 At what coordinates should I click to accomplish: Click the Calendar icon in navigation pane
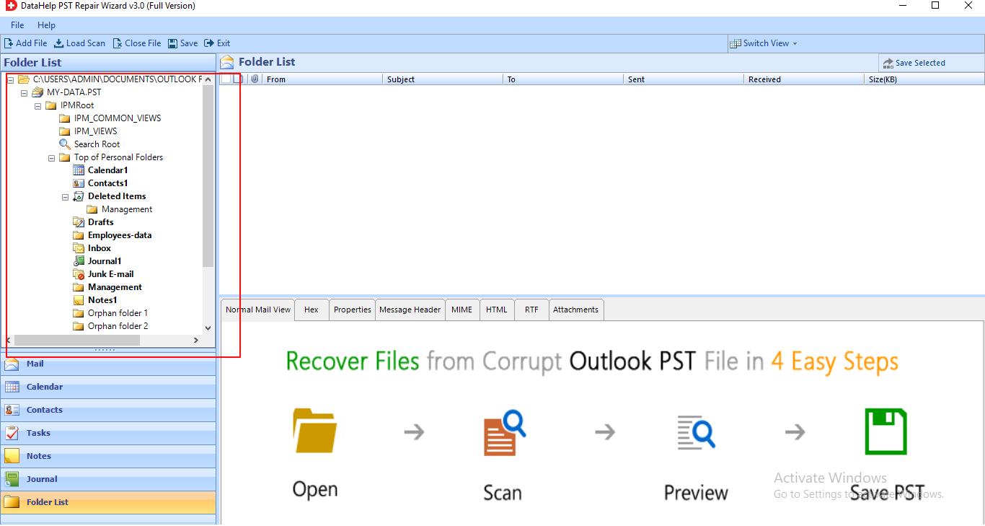(x=12, y=387)
